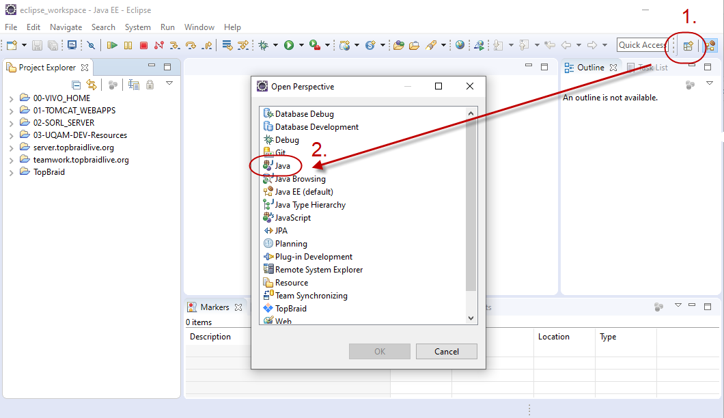Select the TopBraid project folder
The height and width of the screenshot is (418, 724).
(49, 172)
